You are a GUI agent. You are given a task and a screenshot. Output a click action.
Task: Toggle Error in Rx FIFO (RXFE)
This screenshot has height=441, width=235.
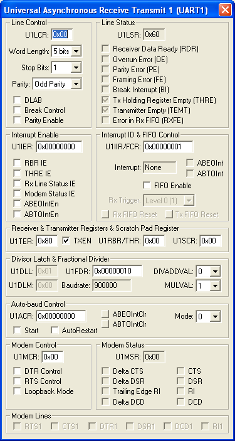(x=106, y=120)
